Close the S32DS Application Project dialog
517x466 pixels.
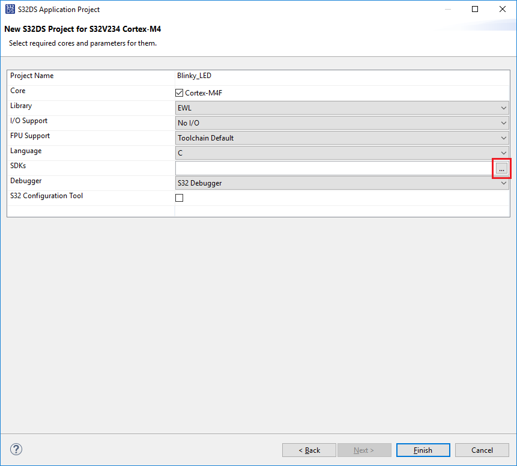tap(503, 10)
